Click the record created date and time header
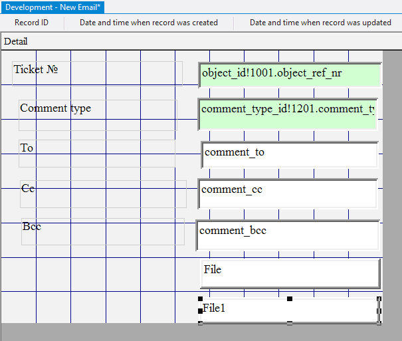 (149, 23)
